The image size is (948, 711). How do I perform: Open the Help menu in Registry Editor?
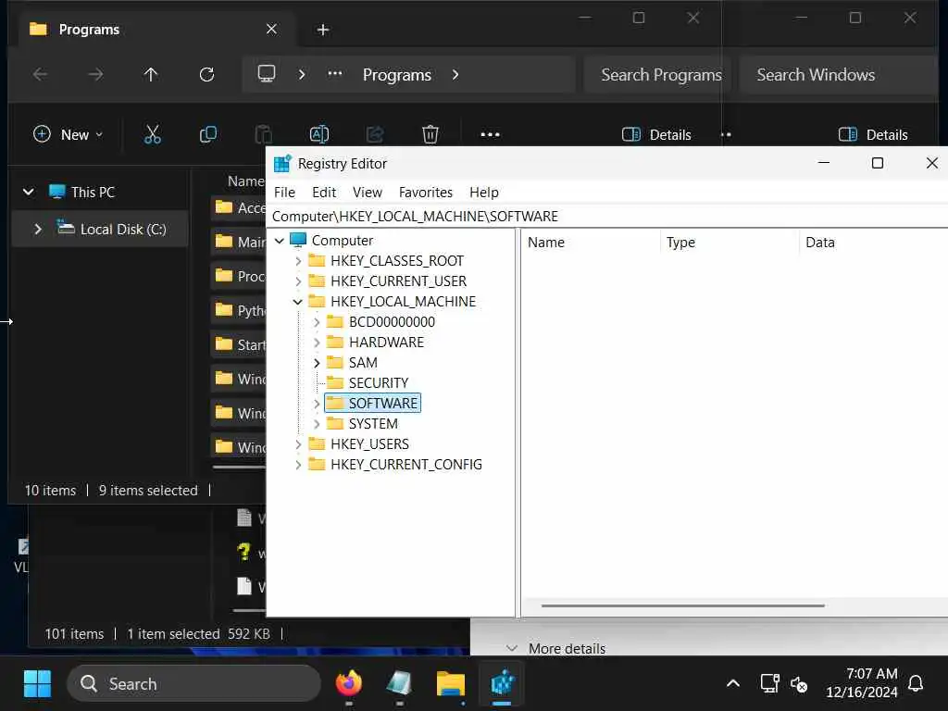(483, 193)
